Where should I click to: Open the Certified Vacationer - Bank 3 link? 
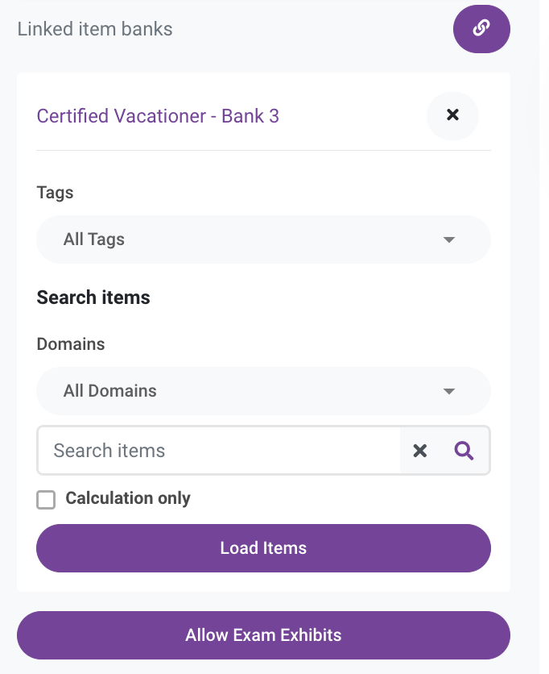click(x=158, y=116)
